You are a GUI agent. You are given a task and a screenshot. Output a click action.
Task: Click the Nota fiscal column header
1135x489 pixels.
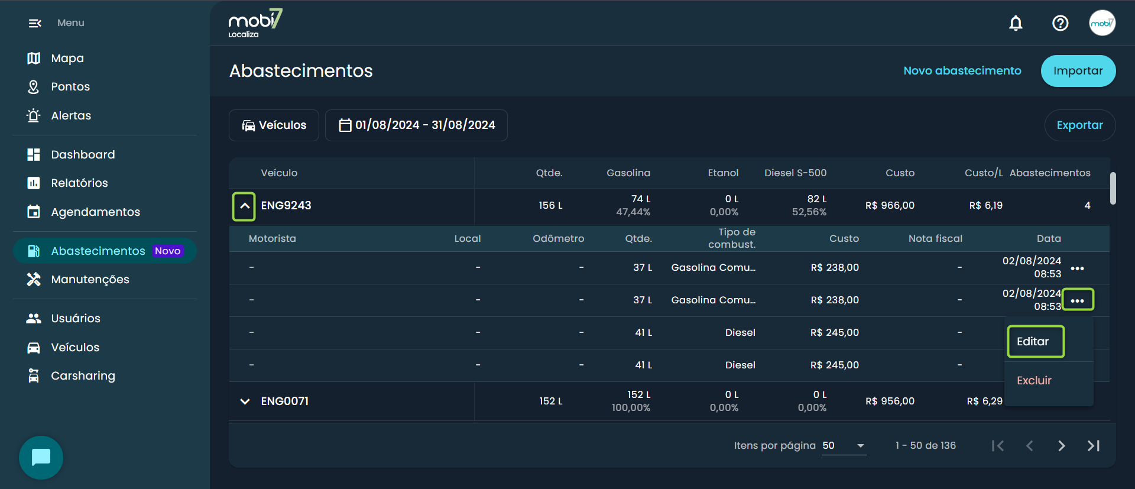936,238
